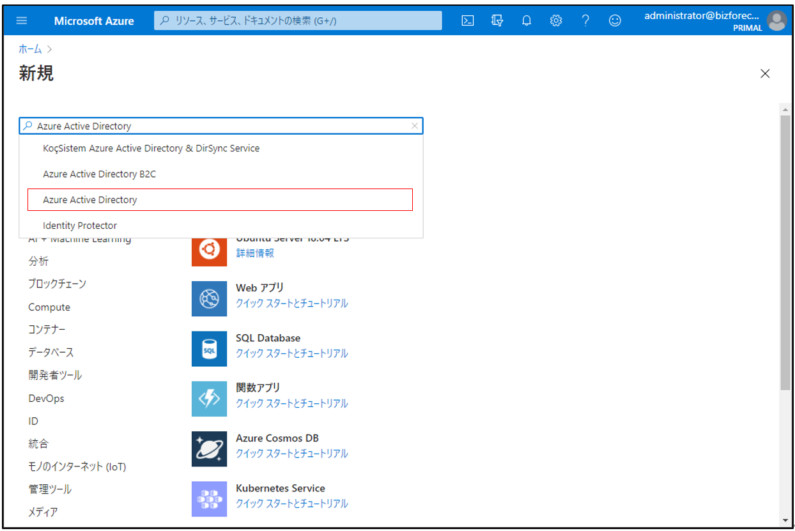Clear the marketplace search box text
This screenshot has width=795, height=531.
(415, 126)
